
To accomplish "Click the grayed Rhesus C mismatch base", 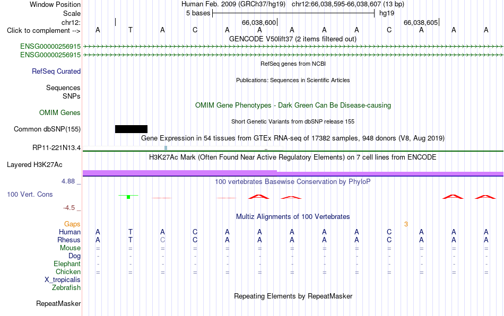I will click(x=163, y=240).
